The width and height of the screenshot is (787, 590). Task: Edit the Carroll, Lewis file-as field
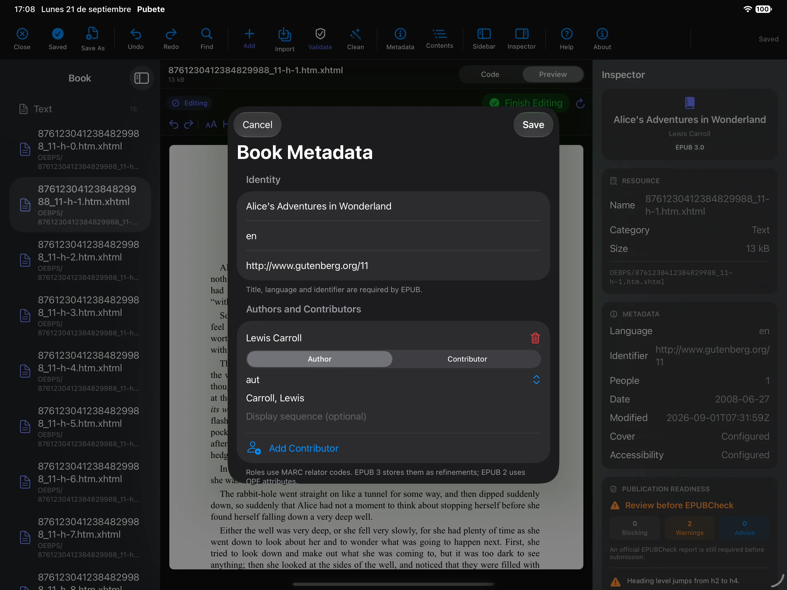point(393,398)
